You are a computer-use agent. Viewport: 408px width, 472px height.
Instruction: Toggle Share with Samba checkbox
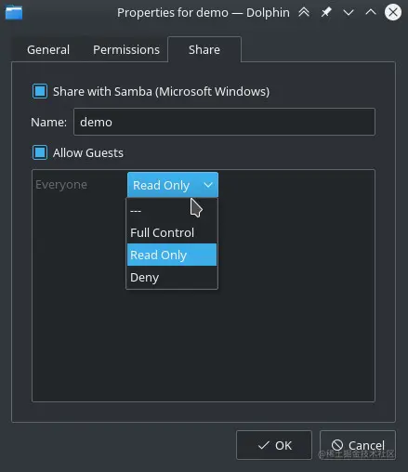(40, 91)
